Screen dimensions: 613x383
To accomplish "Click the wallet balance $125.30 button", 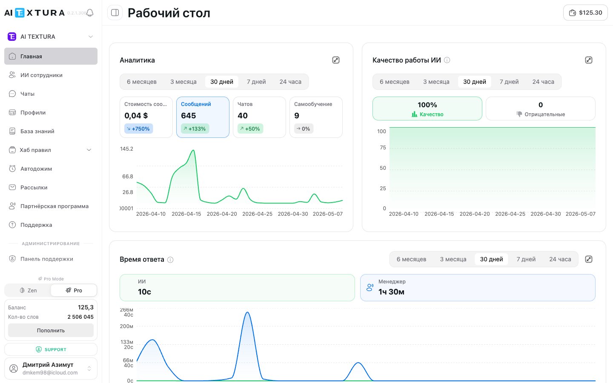I will click(x=585, y=13).
